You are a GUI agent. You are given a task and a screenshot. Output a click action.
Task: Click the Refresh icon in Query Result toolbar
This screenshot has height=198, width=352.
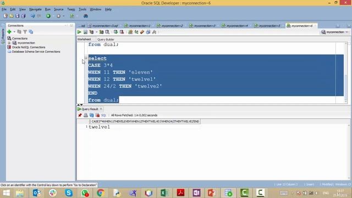click(92, 115)
